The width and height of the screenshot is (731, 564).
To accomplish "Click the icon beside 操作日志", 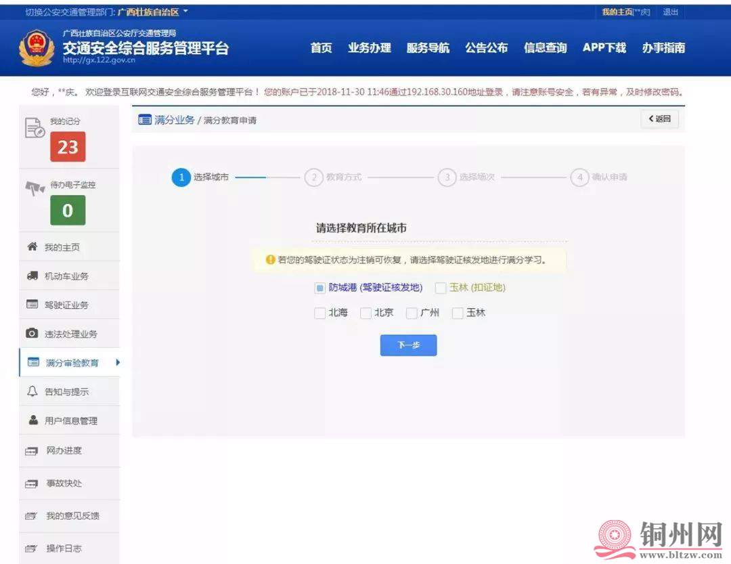I will coord(30,548).
